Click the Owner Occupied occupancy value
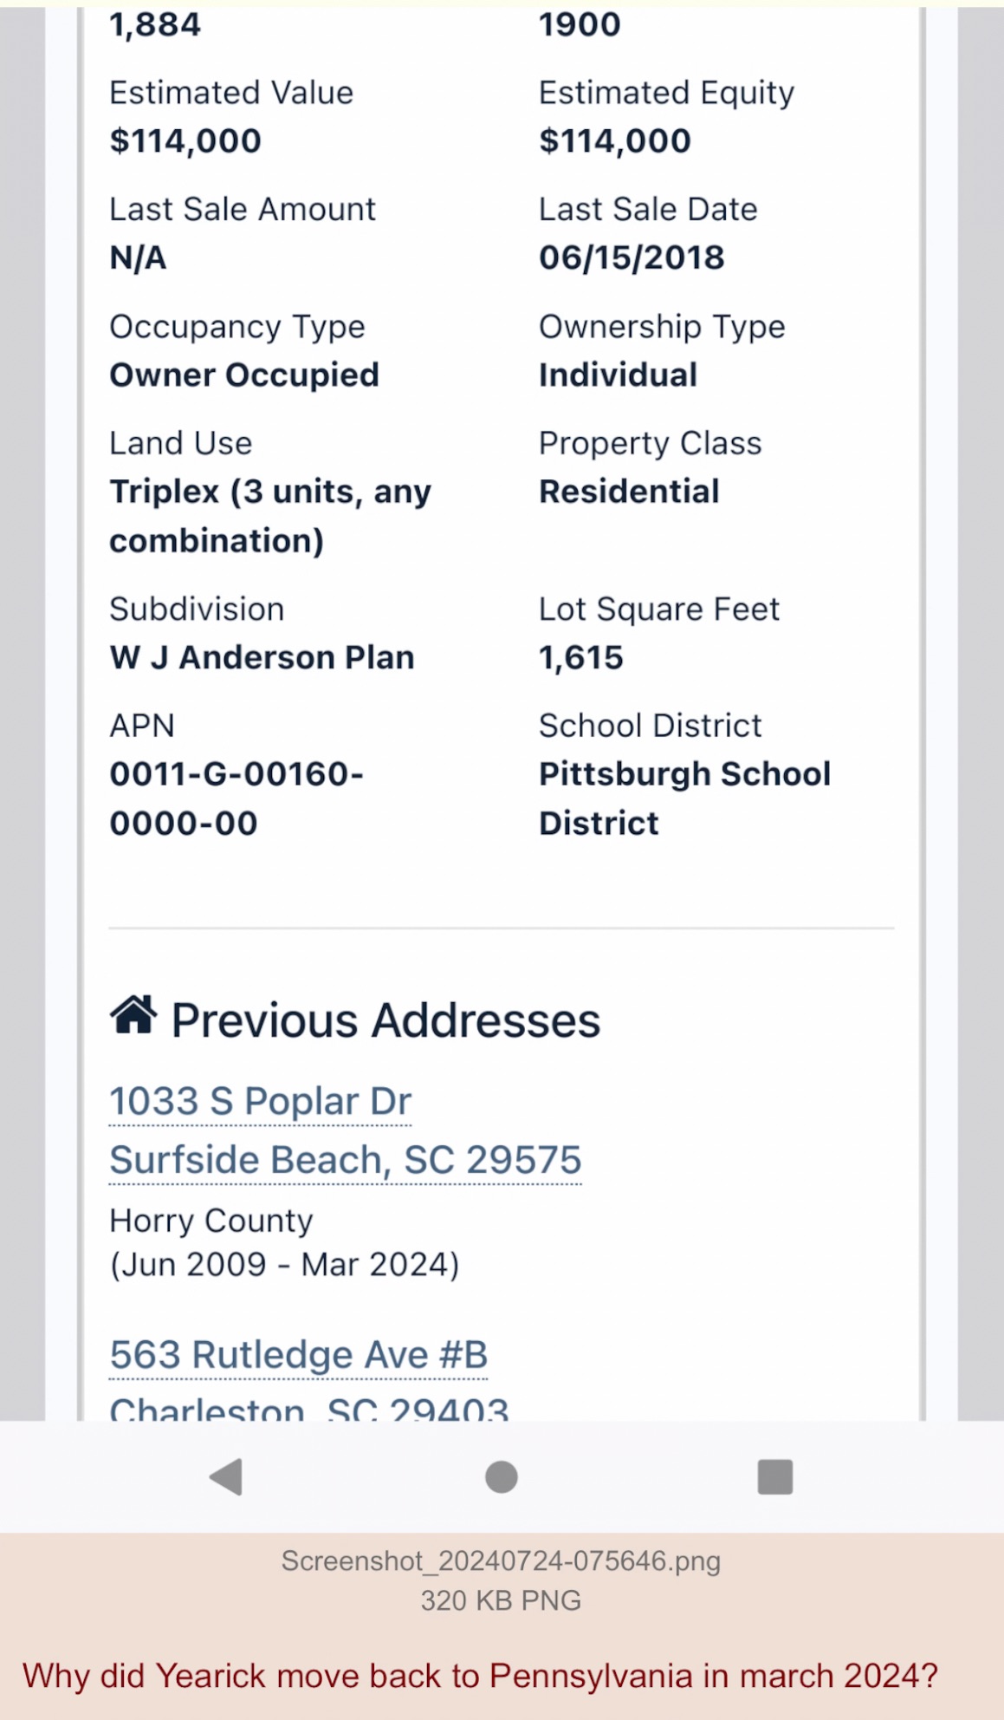This screenshot has height=1720, width=1004. pyautogui.click(x=244, y=375)
